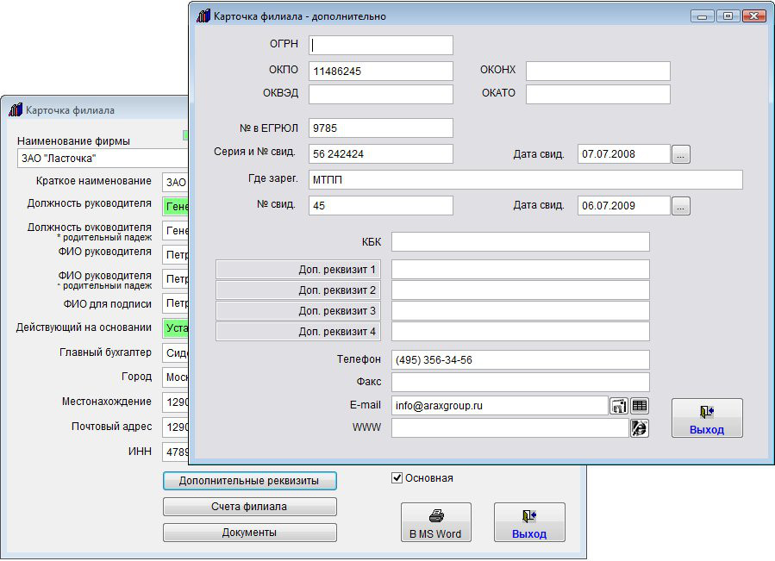Click Выход button in Карточка филиала window
Screen dimensions: 775x561
point(529,522)
